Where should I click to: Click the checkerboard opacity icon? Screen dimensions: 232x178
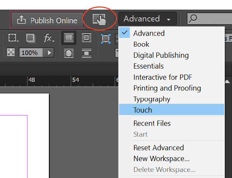tap(11, 52)
